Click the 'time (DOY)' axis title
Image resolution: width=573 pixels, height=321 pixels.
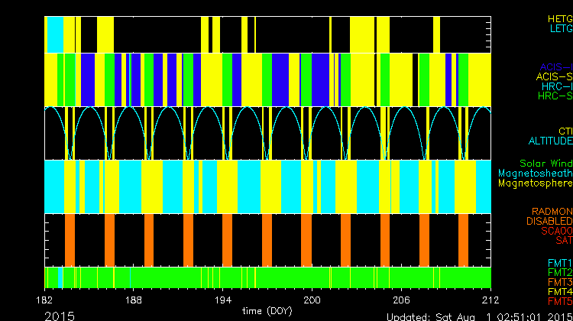(x=266, y=311)
